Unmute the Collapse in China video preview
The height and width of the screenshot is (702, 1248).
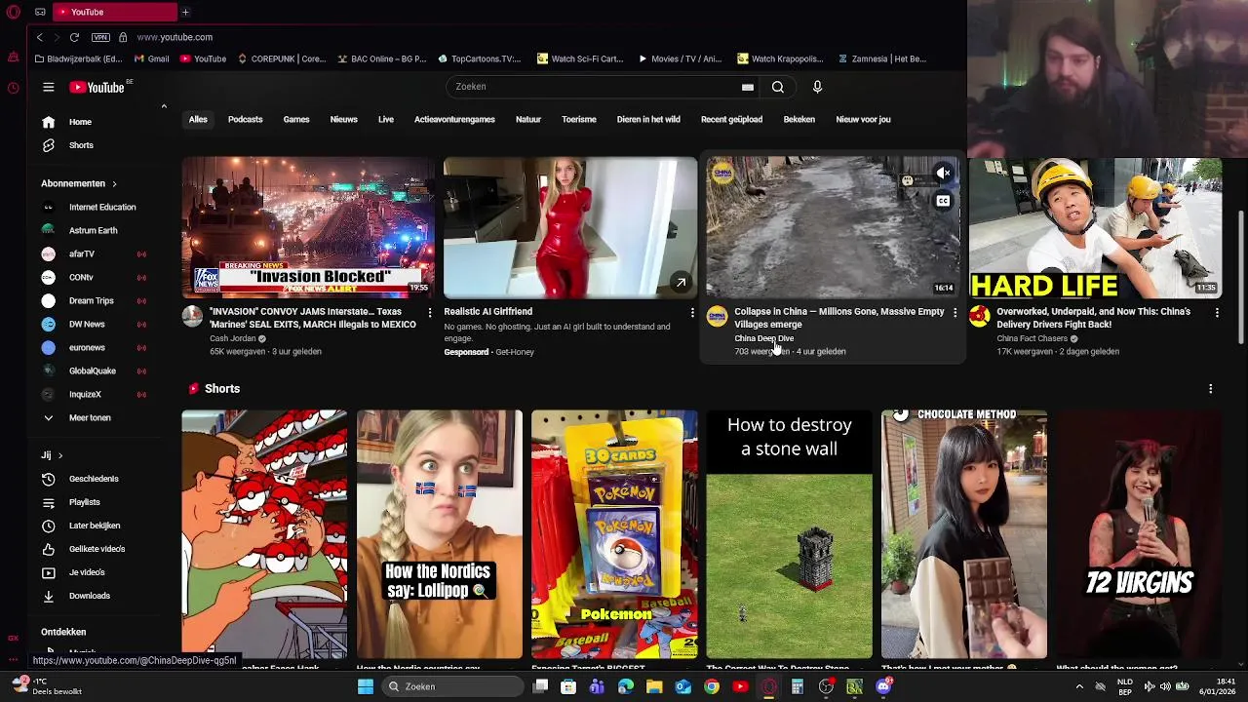943,174
